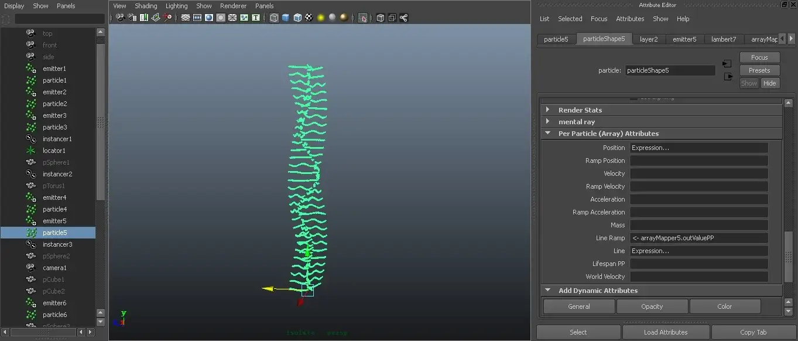Collapse Per Particle (Array) Attributes section

[547, 133]
